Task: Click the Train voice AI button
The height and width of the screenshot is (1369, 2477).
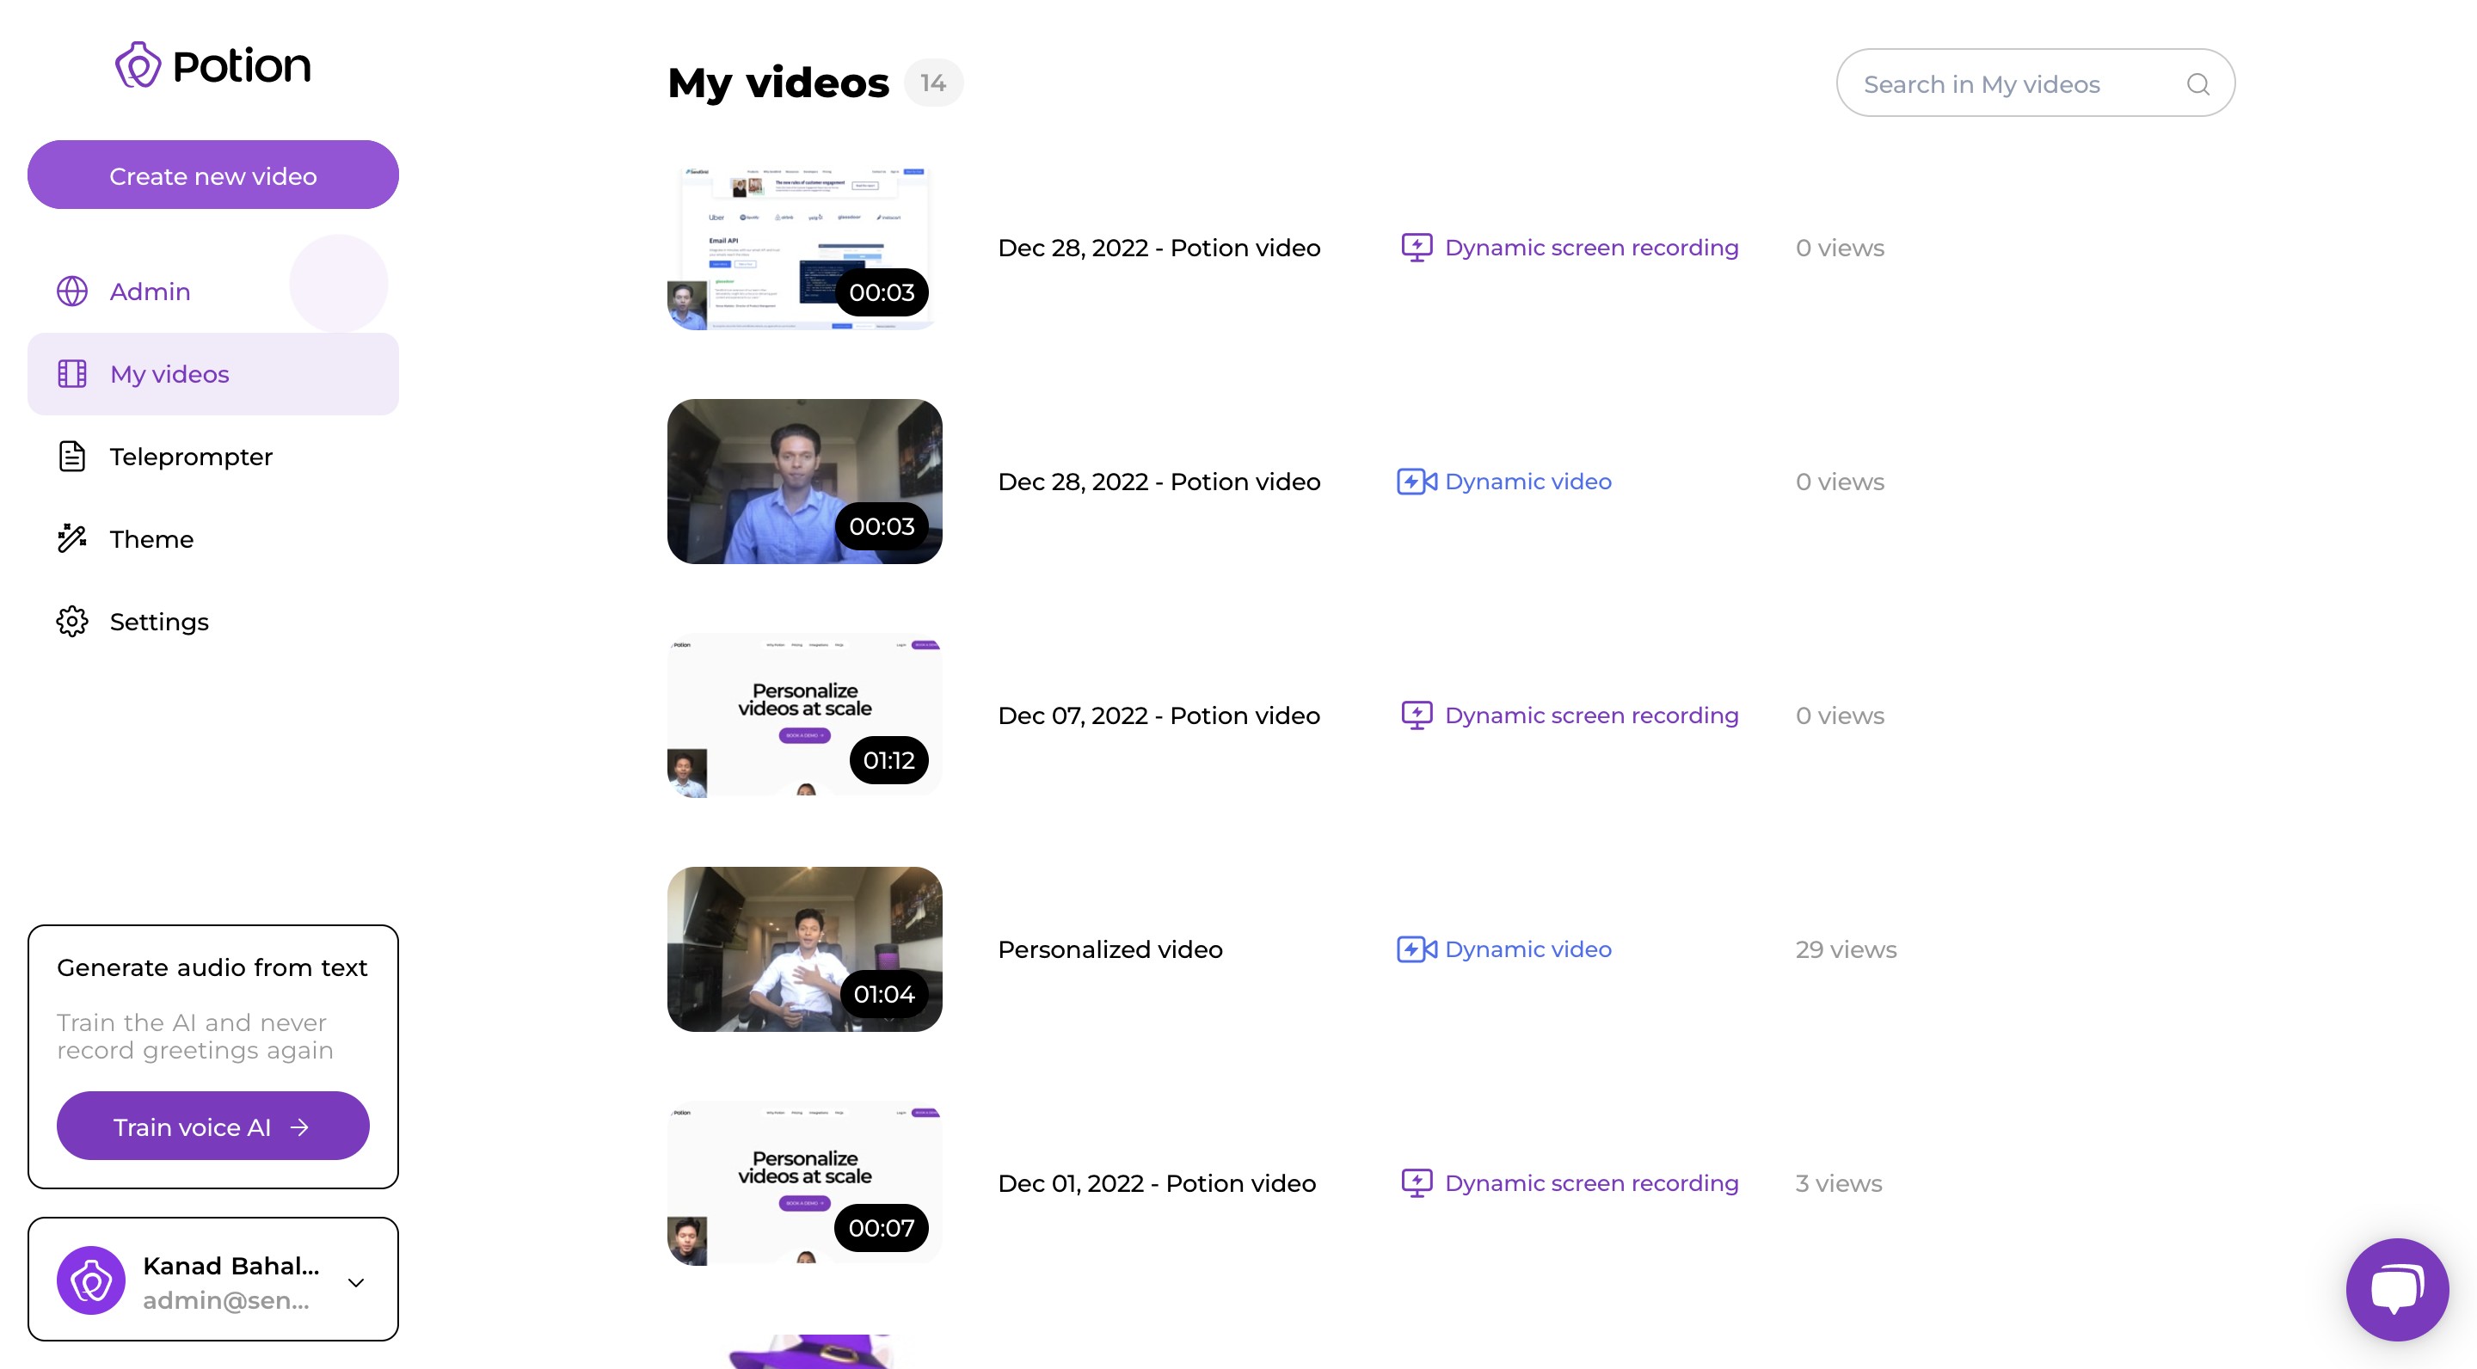Action: 212,1126
